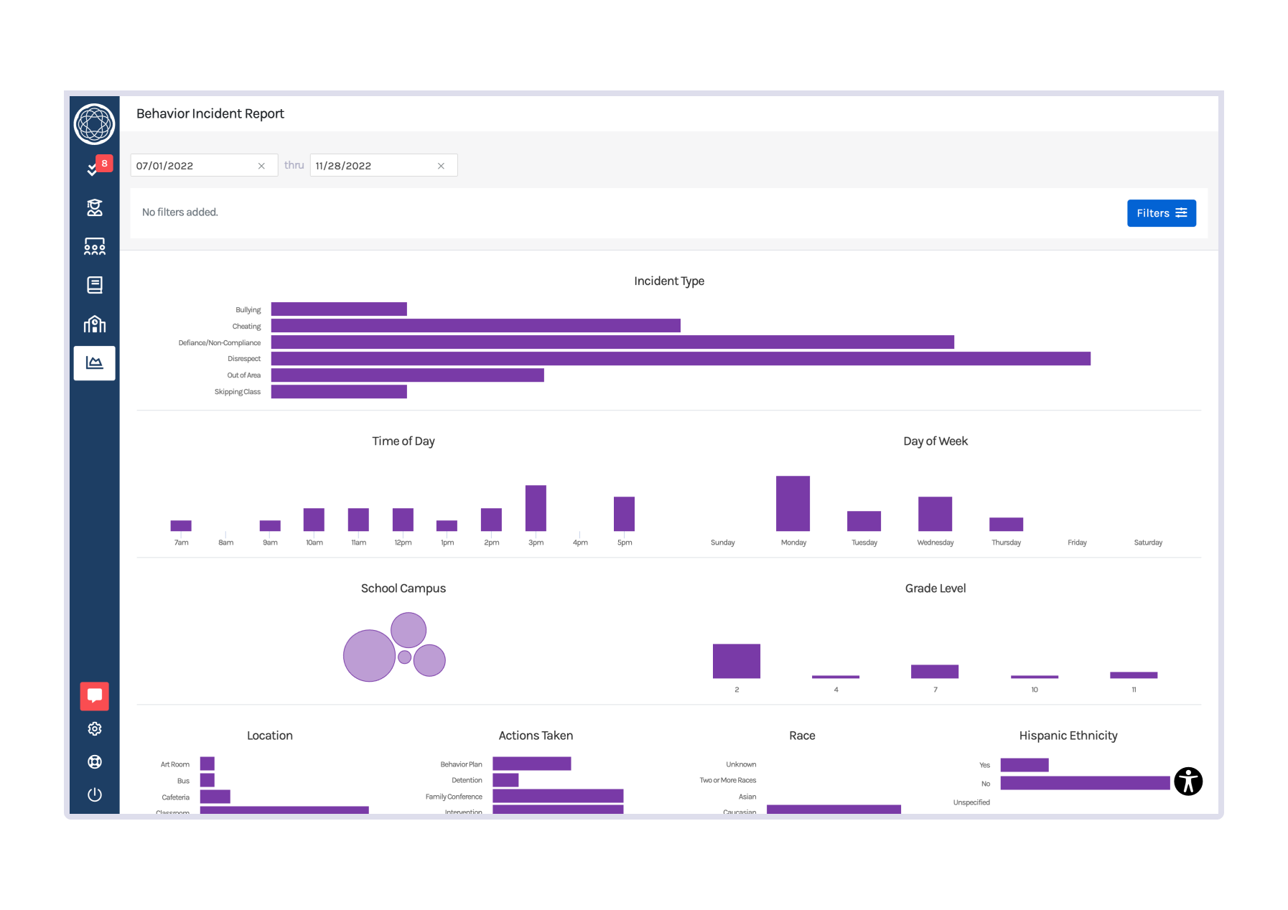The image size is (1288, 910).
Task: Click the 'Behavior Incident Report' heading
Action: coord(210,114)
